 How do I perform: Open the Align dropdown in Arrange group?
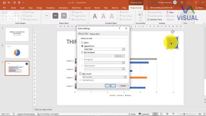171,12
